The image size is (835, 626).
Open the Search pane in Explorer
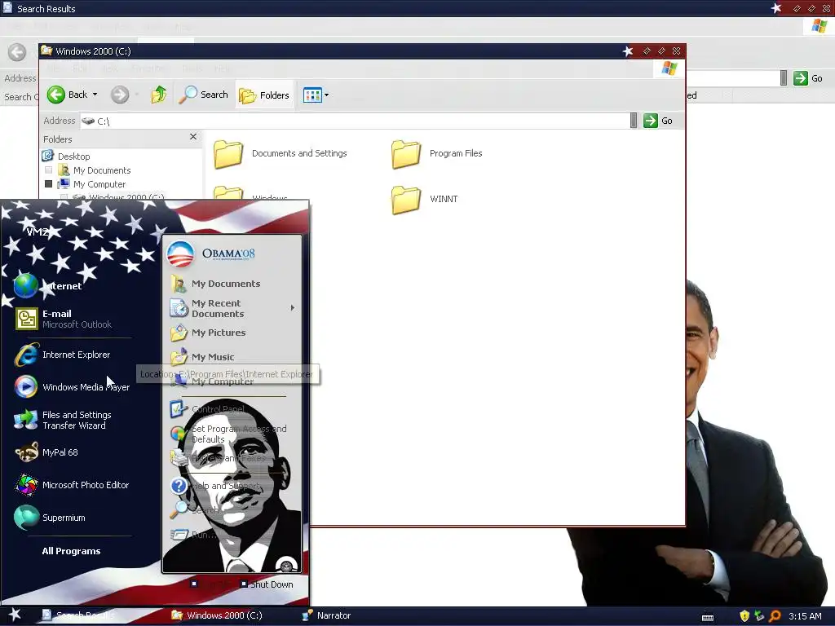203,95
